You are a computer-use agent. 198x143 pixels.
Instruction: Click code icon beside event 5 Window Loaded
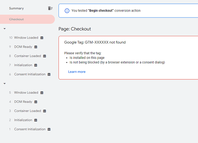(42, 93)
